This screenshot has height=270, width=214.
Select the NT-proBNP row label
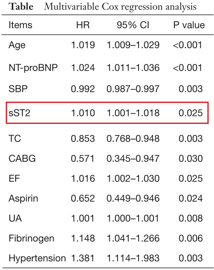[33, 67]
